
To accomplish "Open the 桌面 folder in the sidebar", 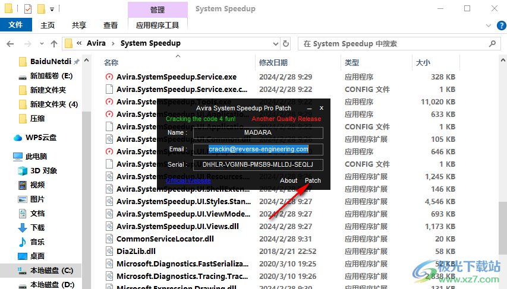I will click(37, 256).
